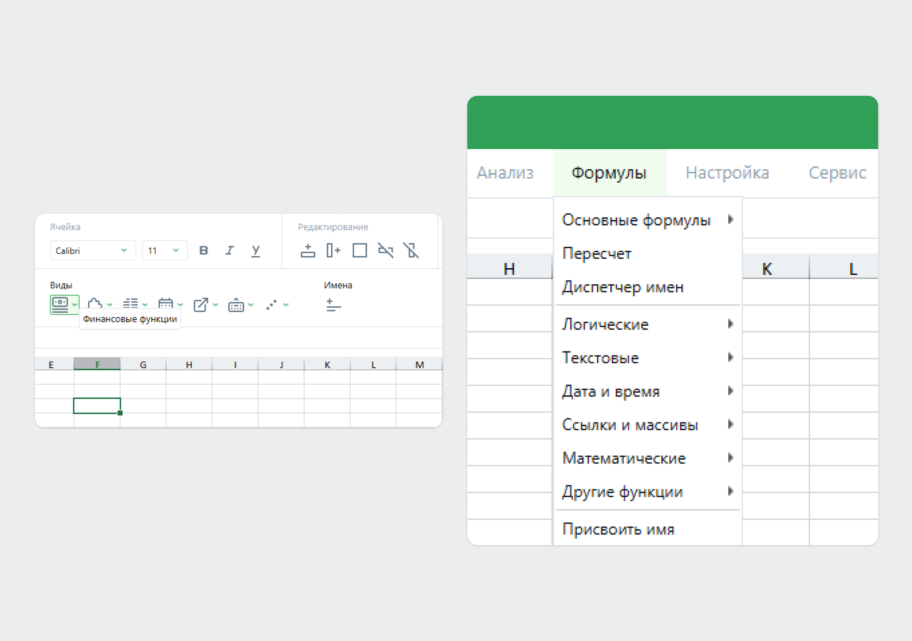Open Ссылки и массивы submenu
912x641 pixels.
(x=648, y=425)
